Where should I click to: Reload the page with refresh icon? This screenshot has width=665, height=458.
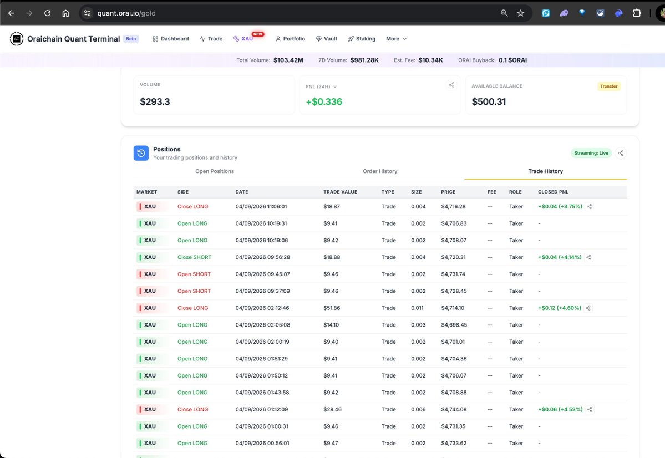point(48,13)
